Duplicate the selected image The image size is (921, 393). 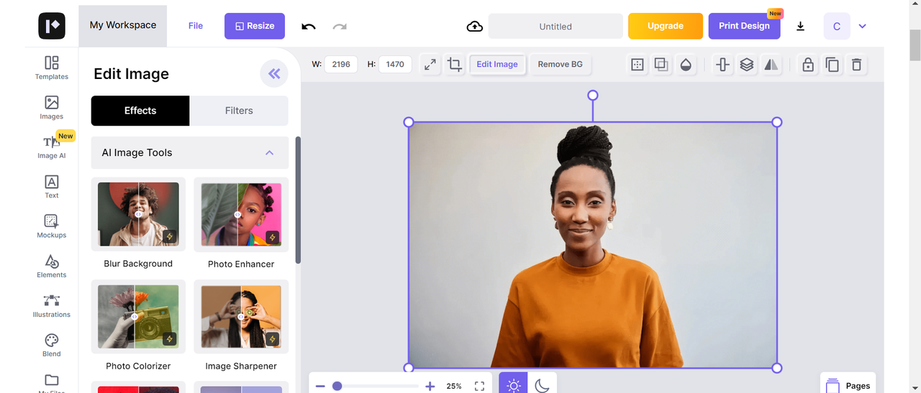832,64
